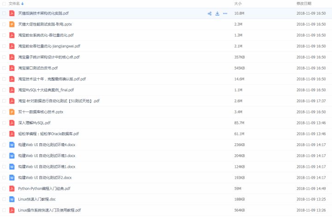Image resolution: width=332 pixels, height=217 pixels.
Task: Open 淘宝前台吞吐量优化-jiangjiangwei.pdf file name
Action: (x=49, y=46)
